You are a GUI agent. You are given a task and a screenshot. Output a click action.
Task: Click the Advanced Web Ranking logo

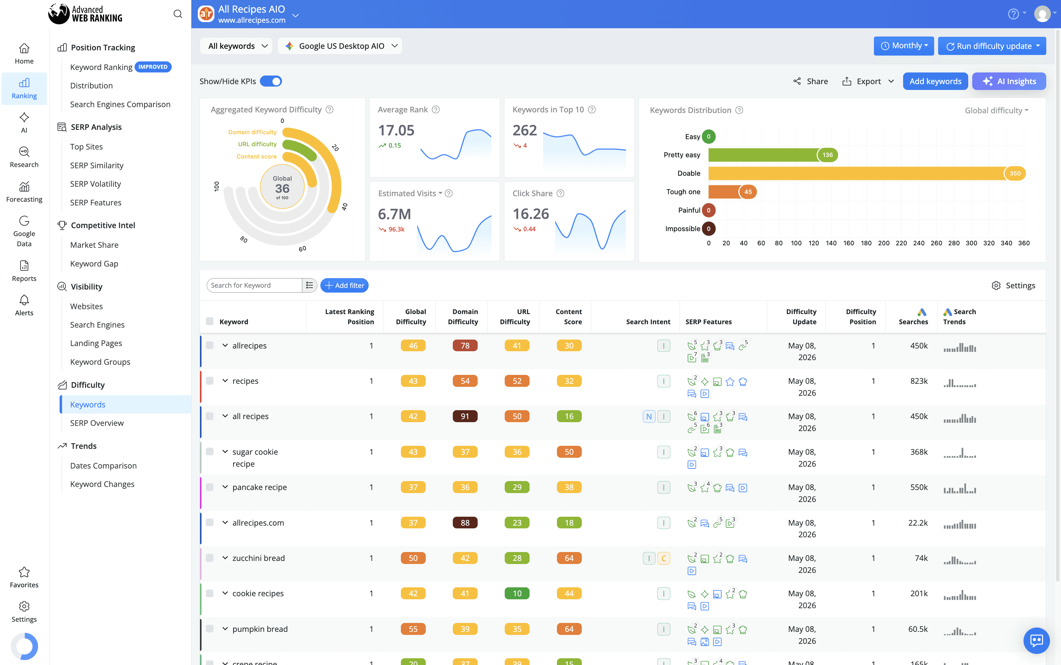(x=85, y=14)
